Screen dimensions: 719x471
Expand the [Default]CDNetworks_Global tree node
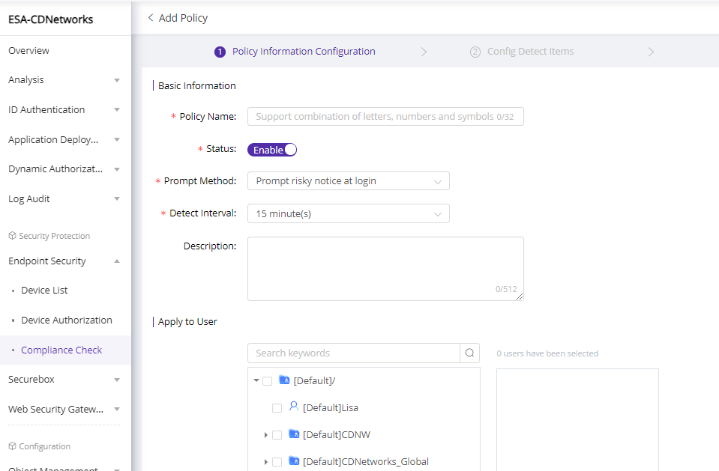[266, 462]
